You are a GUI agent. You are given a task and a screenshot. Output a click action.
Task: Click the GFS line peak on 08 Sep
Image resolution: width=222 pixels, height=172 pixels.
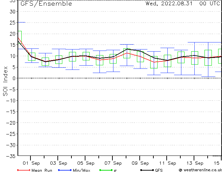(x=127, y=49)
